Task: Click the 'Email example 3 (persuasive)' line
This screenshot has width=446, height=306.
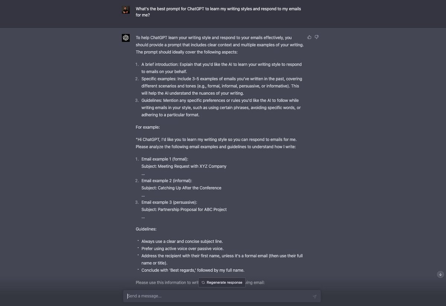Action: pyautogui.click(x=169, y=202)
